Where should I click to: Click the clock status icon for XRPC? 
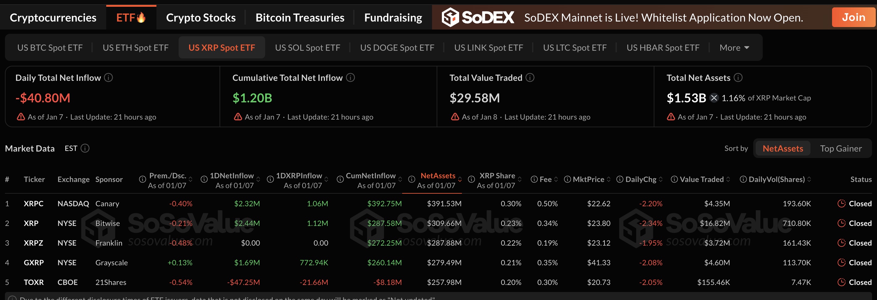[x=841, y=203]
